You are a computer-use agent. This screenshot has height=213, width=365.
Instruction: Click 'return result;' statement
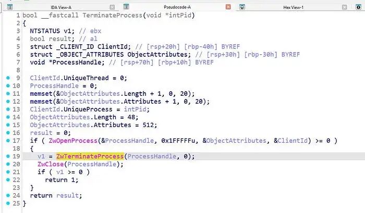[56, 196]
